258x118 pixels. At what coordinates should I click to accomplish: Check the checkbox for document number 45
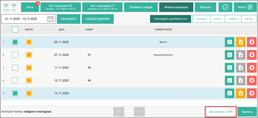(15, 68)
